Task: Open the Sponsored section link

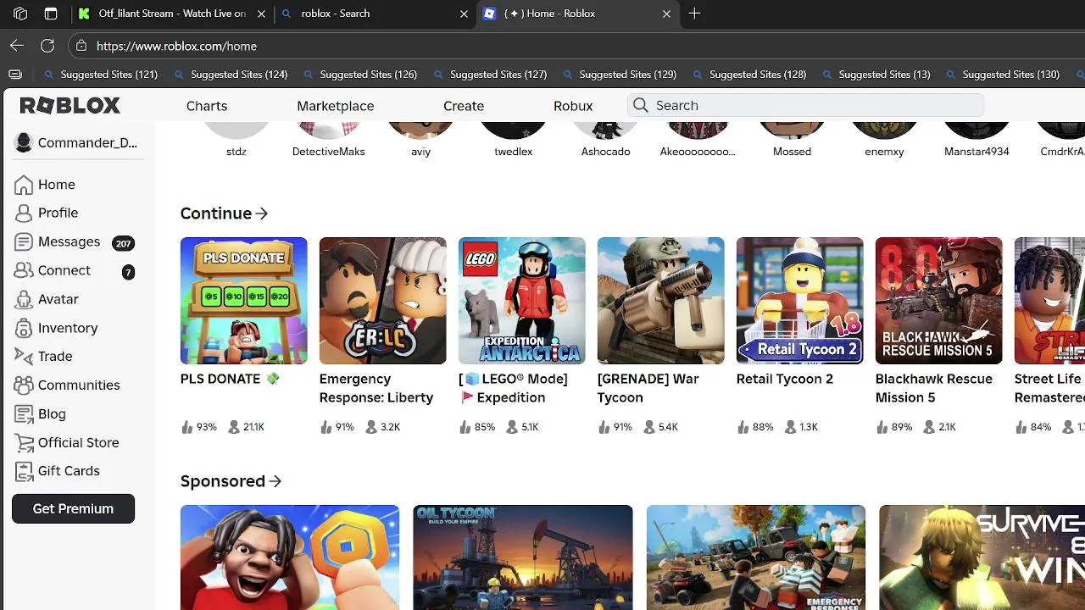Action: coord(231,481)
